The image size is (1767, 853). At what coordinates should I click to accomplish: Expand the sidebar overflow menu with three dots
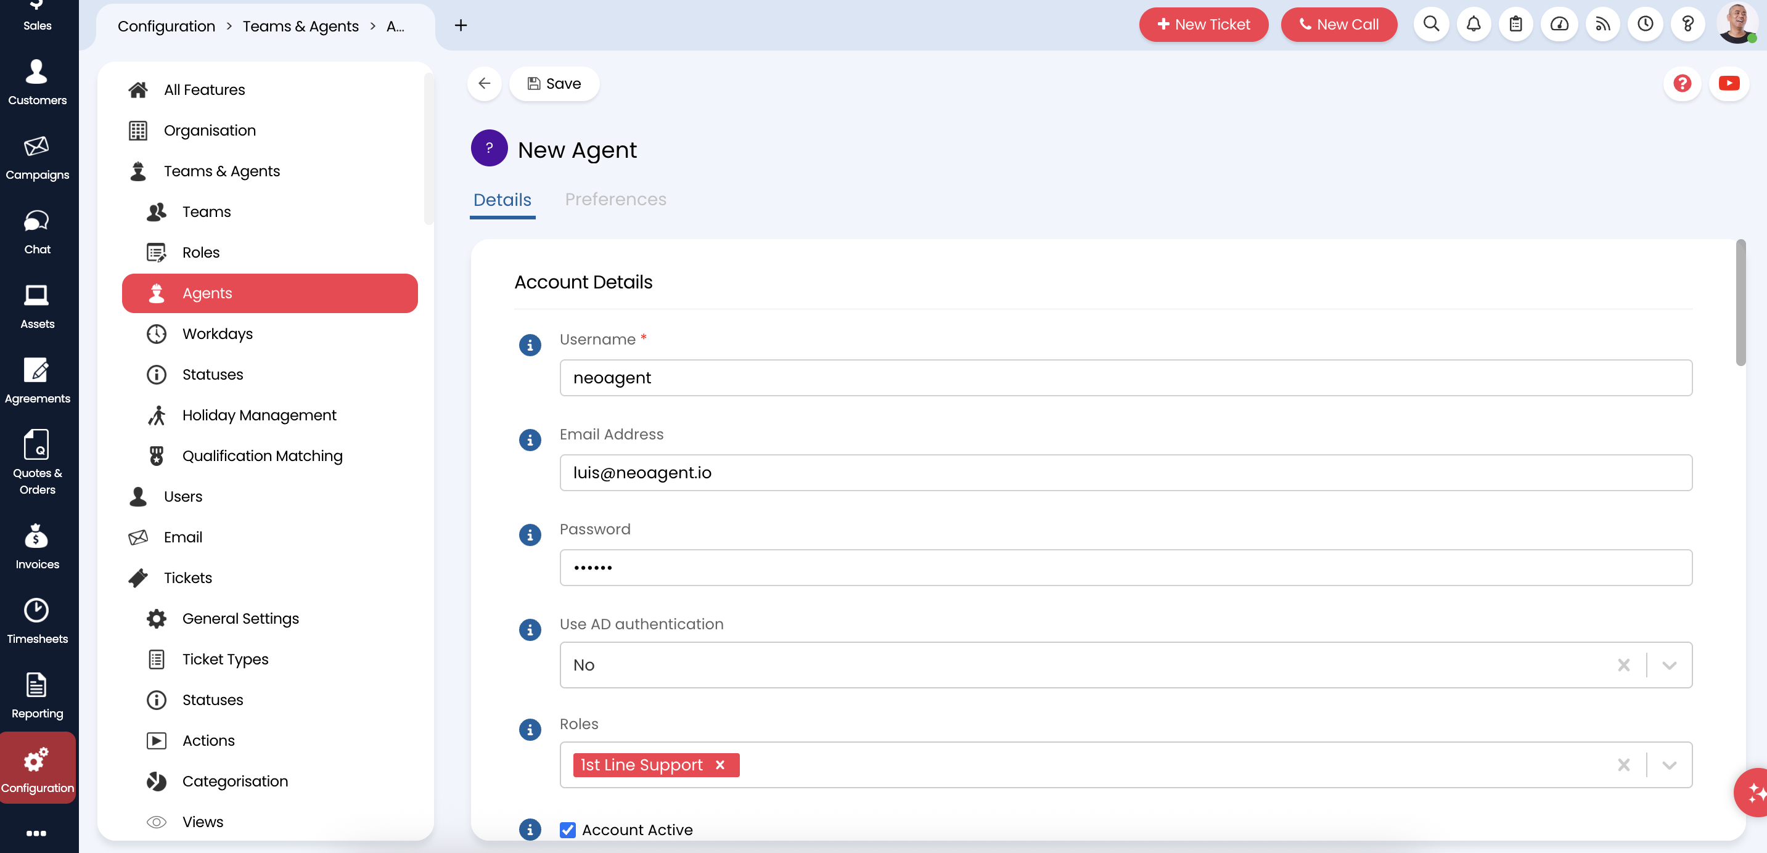tap(37, 833)
